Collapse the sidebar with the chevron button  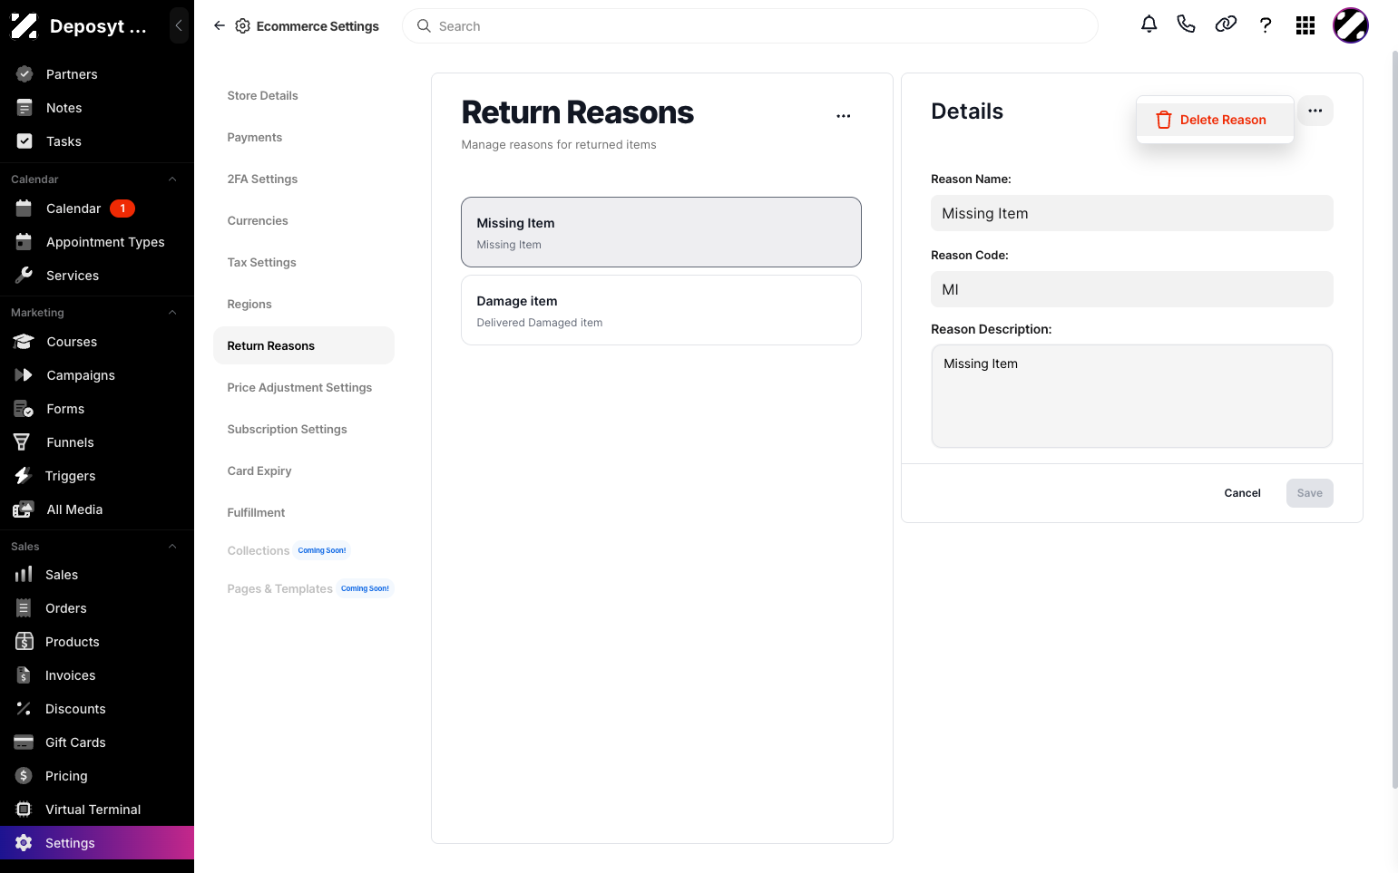coord(179,25)
